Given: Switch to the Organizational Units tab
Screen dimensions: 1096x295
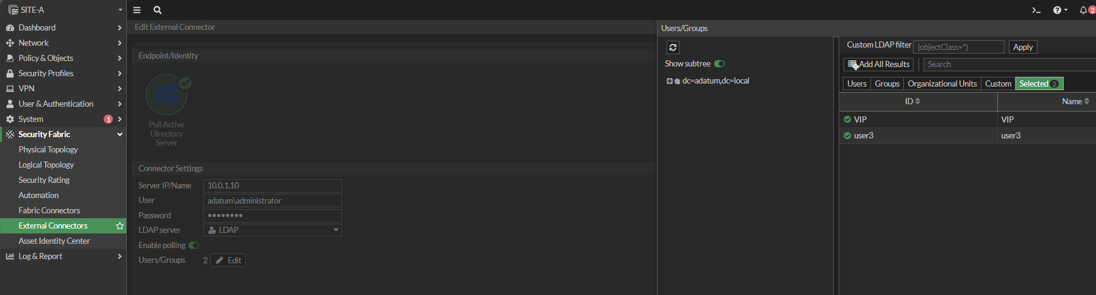Looking at the screenshot, I should [x=942, y=84].
